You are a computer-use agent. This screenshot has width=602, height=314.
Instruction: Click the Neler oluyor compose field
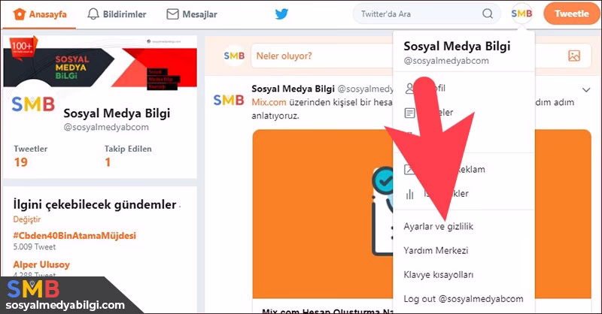point(391,56)
